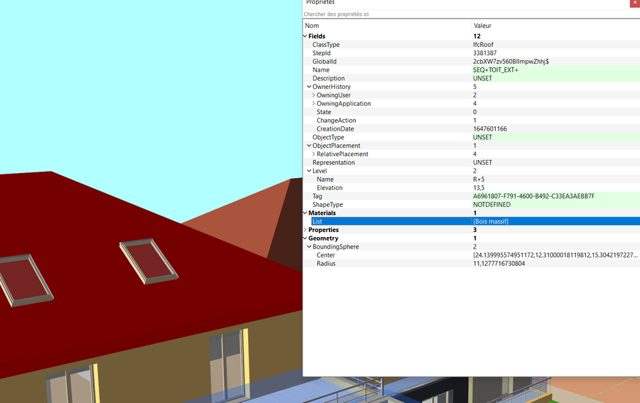Click the SEQ+TOIT_EXT+ name value

click(x=496, y=70)
